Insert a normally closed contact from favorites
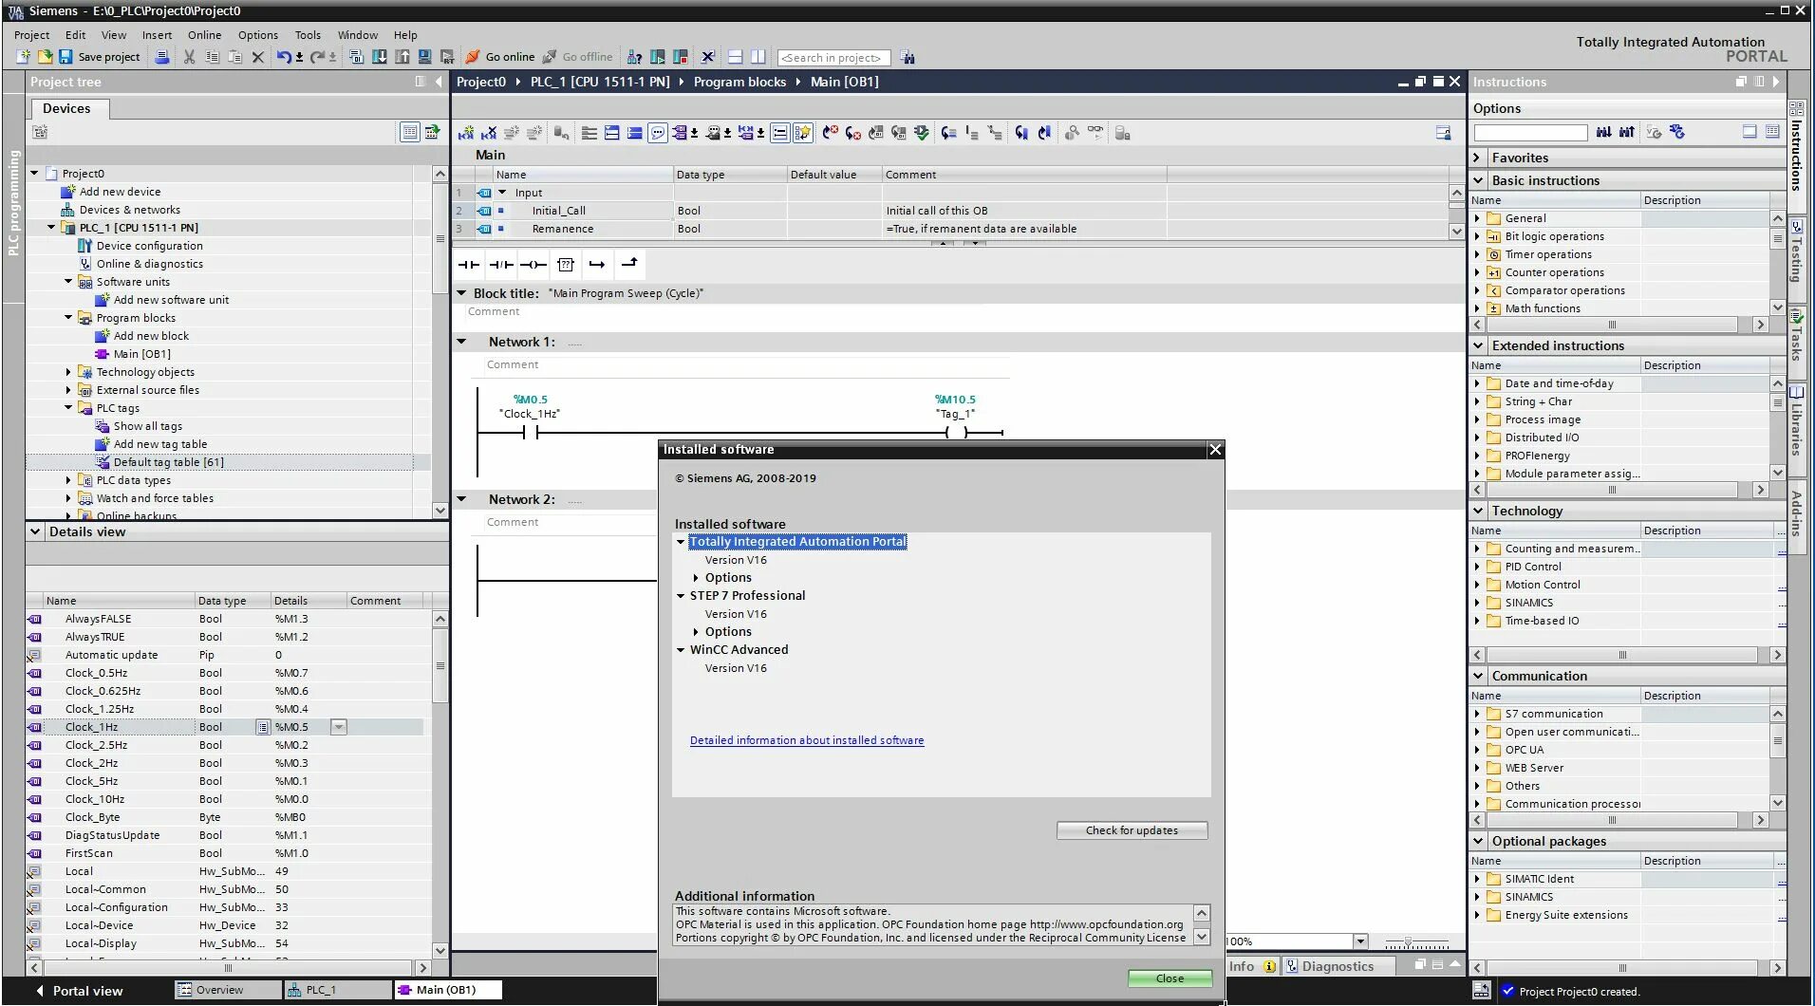1815x1006 pixels. [501, 265]
